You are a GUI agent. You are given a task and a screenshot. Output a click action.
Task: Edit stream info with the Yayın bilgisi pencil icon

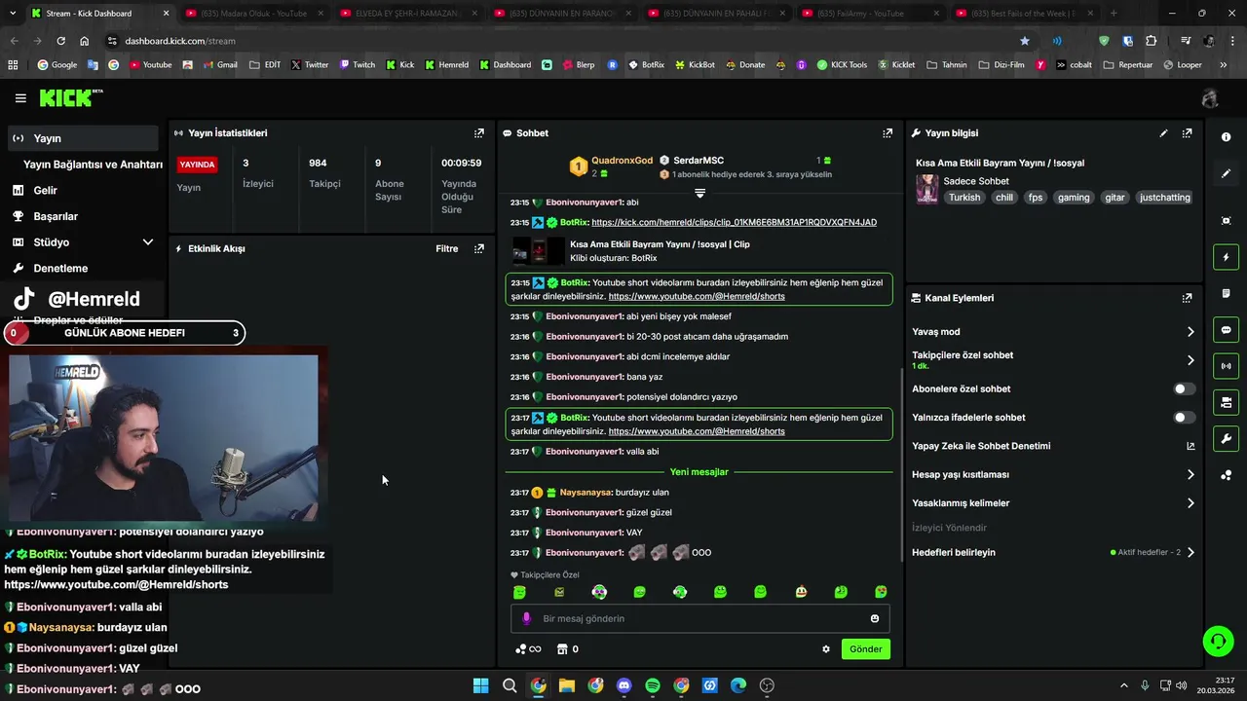point(1163,133)
